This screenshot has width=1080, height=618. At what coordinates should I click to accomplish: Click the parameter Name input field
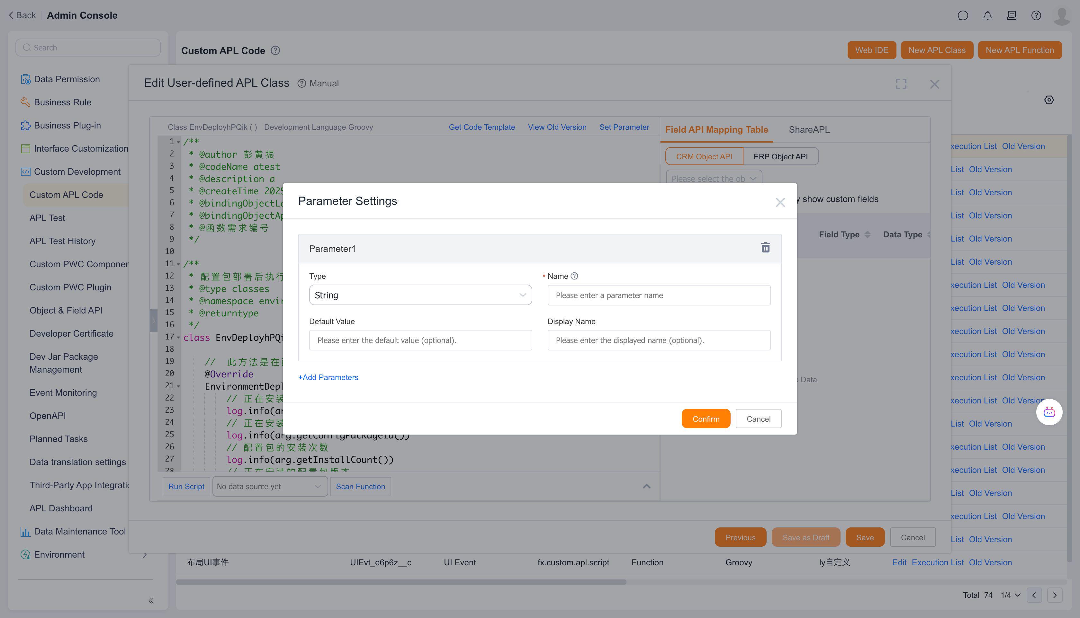point(659,296)
